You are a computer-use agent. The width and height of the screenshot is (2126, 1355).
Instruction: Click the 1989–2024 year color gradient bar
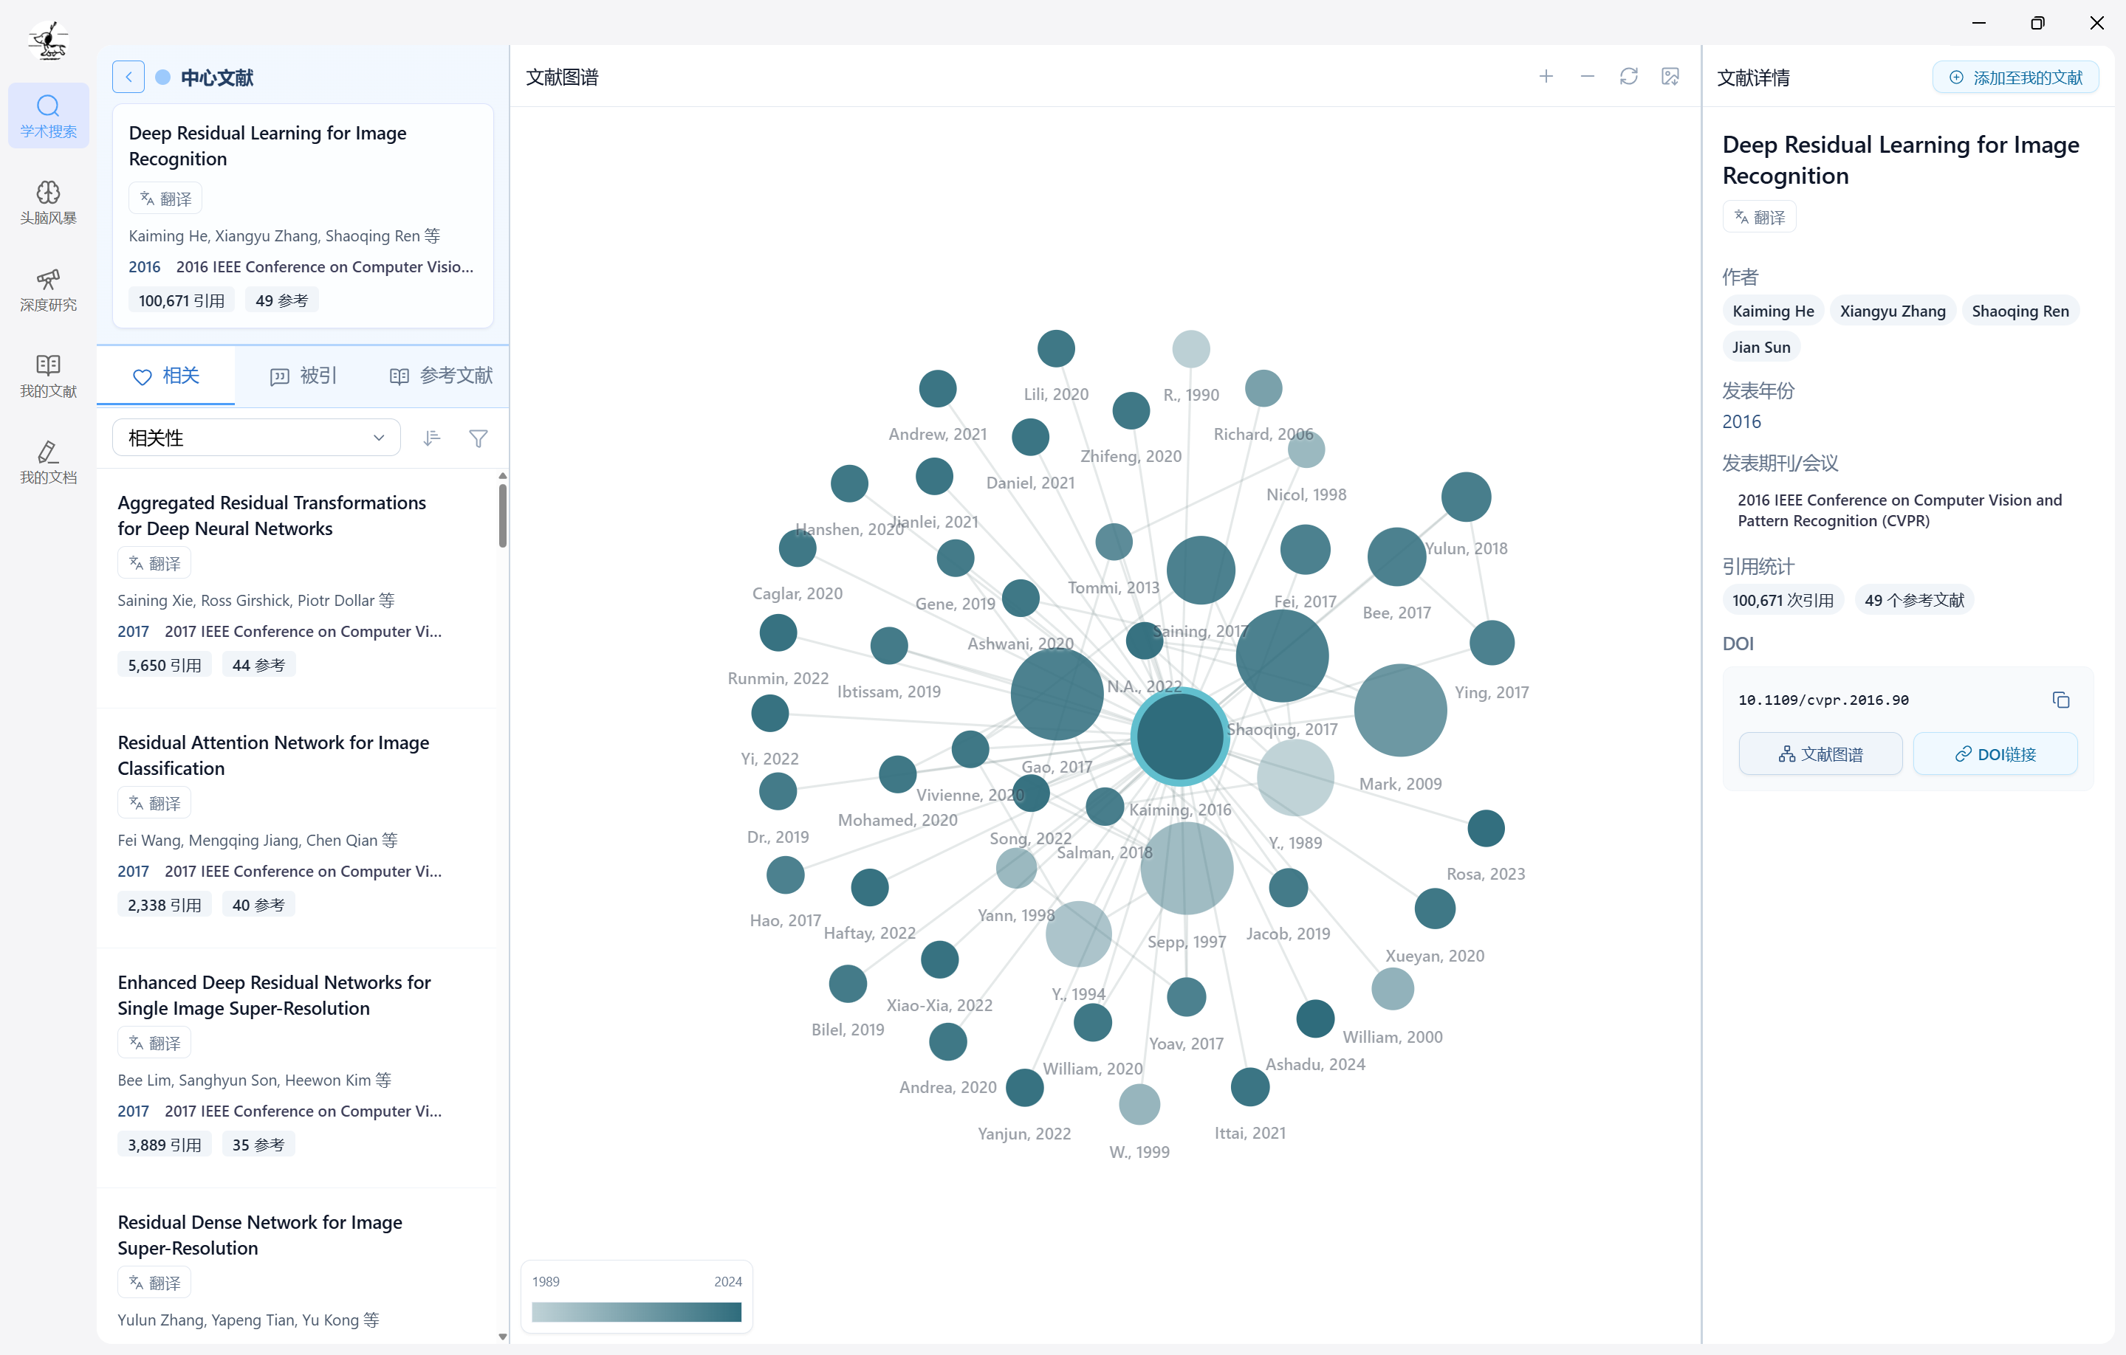tap(636, 1311)
